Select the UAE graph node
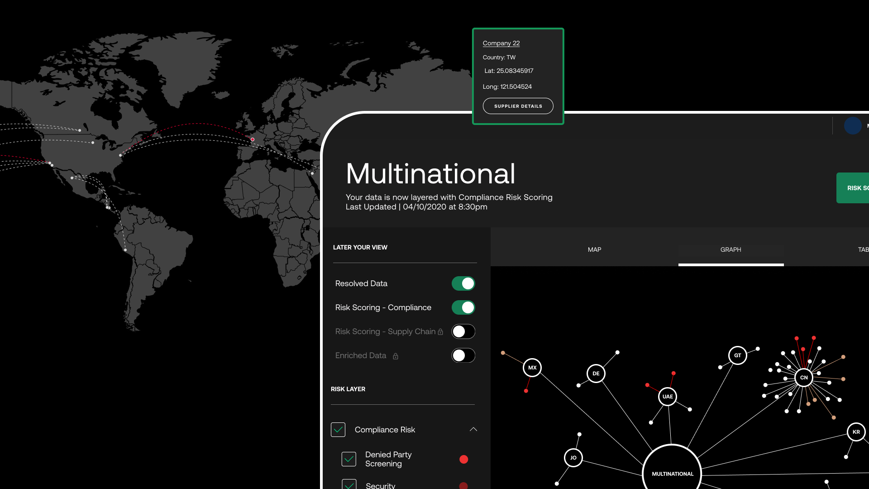The image size is (869, 489). click(668, 397)
